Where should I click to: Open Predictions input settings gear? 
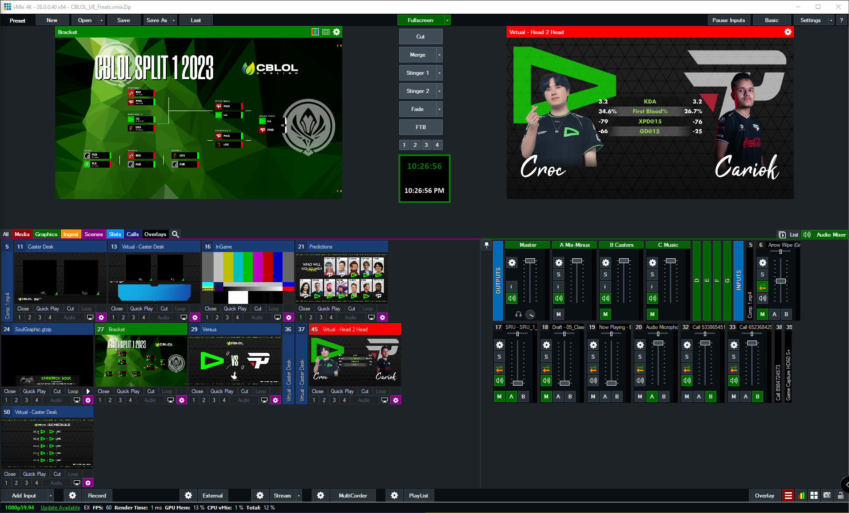382,318
